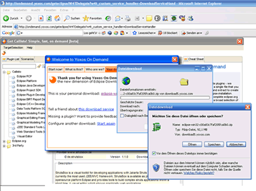This screenshot has width=256, height=191.
Task: Click the IE Back arrow icon
Action: click(x=6, y=19)
